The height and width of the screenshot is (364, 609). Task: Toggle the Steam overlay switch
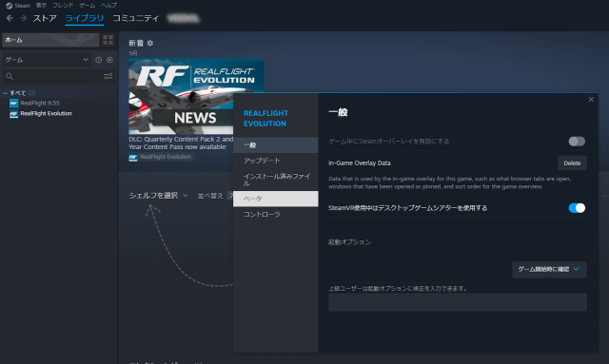tap(577, 142)
